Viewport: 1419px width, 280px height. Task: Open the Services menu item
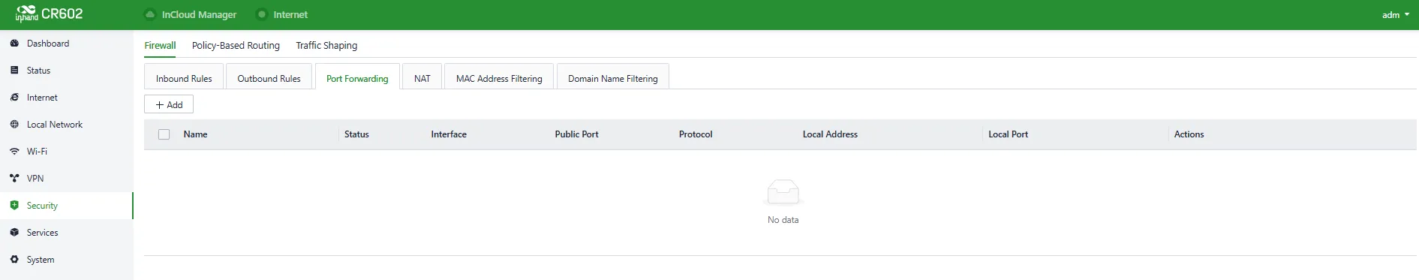[67, 233]
